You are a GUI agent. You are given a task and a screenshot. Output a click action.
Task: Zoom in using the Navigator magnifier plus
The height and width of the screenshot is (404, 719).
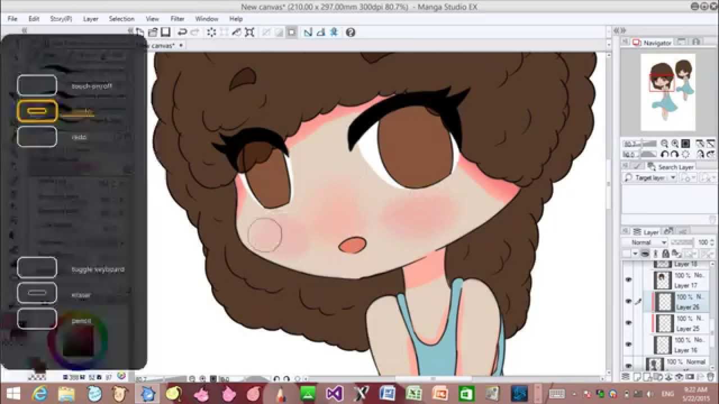tap(675, 144)
